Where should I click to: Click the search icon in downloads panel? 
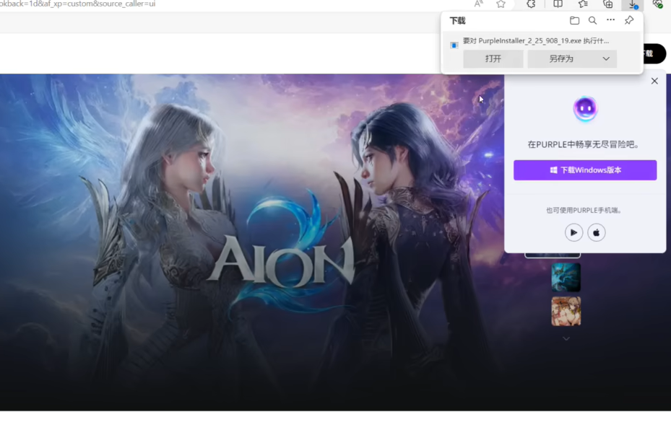point(592,21)
